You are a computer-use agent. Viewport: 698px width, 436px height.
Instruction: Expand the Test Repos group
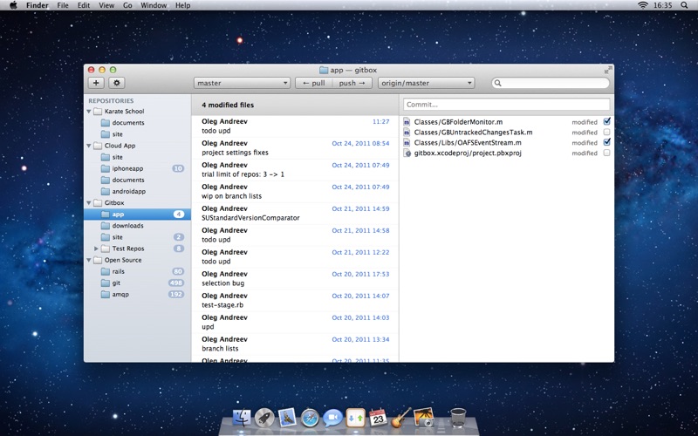pyautogui.click(x=96, y=249)
